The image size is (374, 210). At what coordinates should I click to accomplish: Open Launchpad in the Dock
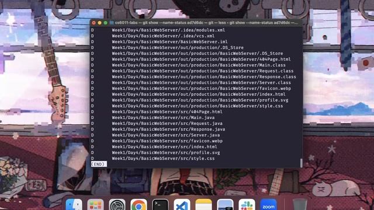95,205
